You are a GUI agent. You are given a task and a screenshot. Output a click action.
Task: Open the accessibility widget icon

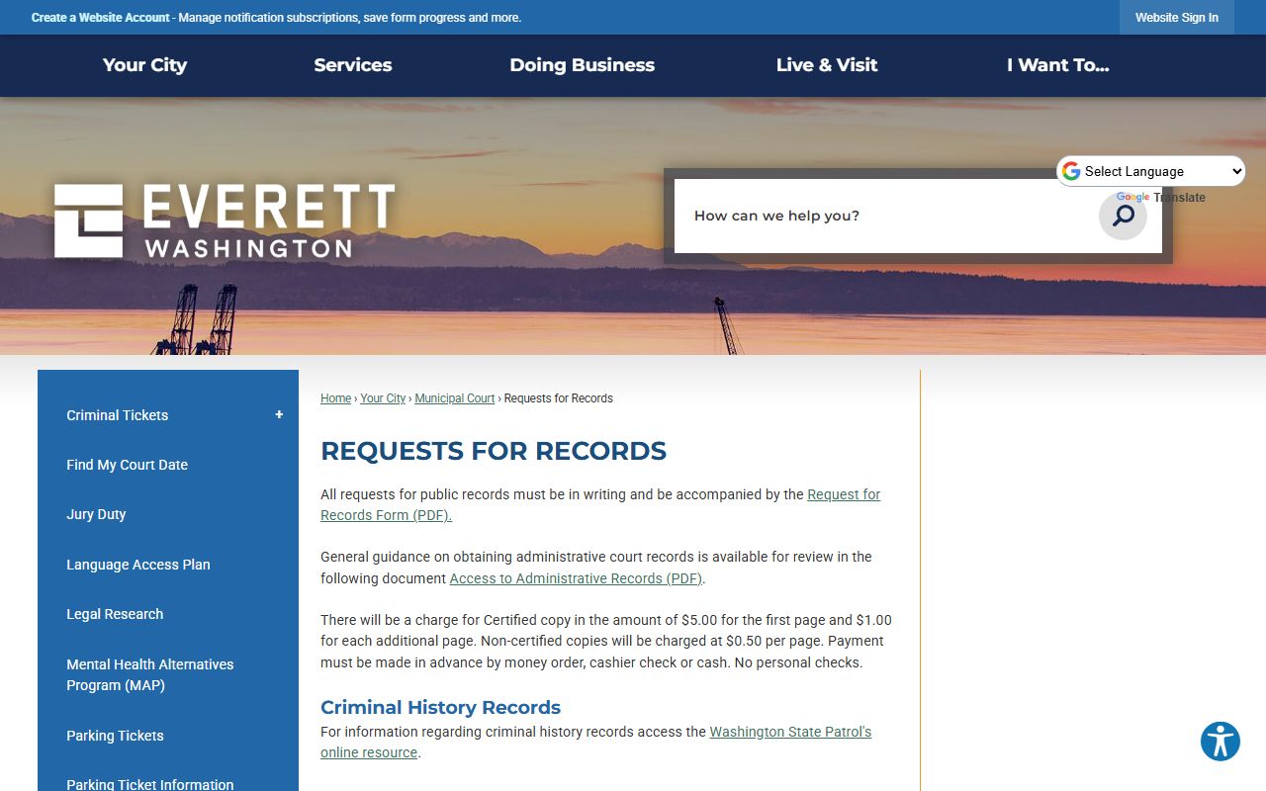tap(1221, 742)
